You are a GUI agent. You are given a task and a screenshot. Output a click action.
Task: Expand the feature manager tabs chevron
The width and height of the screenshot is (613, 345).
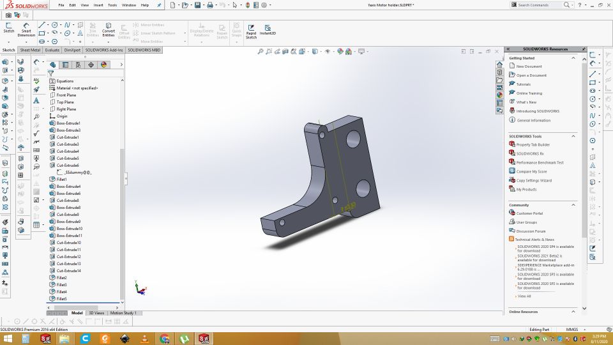121,65
